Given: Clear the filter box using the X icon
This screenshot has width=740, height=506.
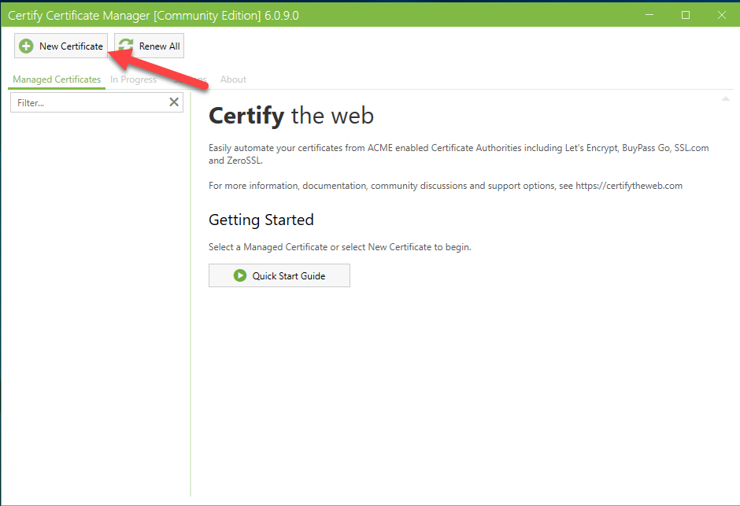Looking at the screenshot, I should tap(174, 102).
